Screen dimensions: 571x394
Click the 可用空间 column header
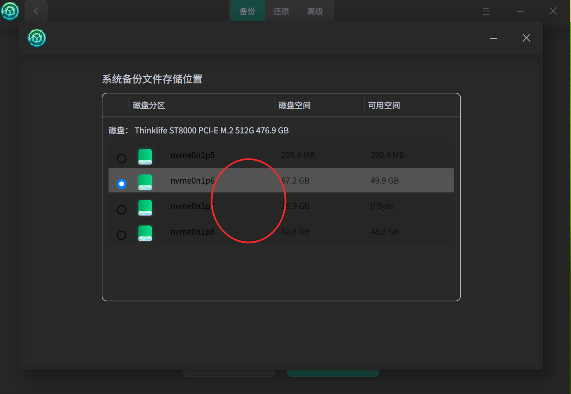click(x=384, y=104)
